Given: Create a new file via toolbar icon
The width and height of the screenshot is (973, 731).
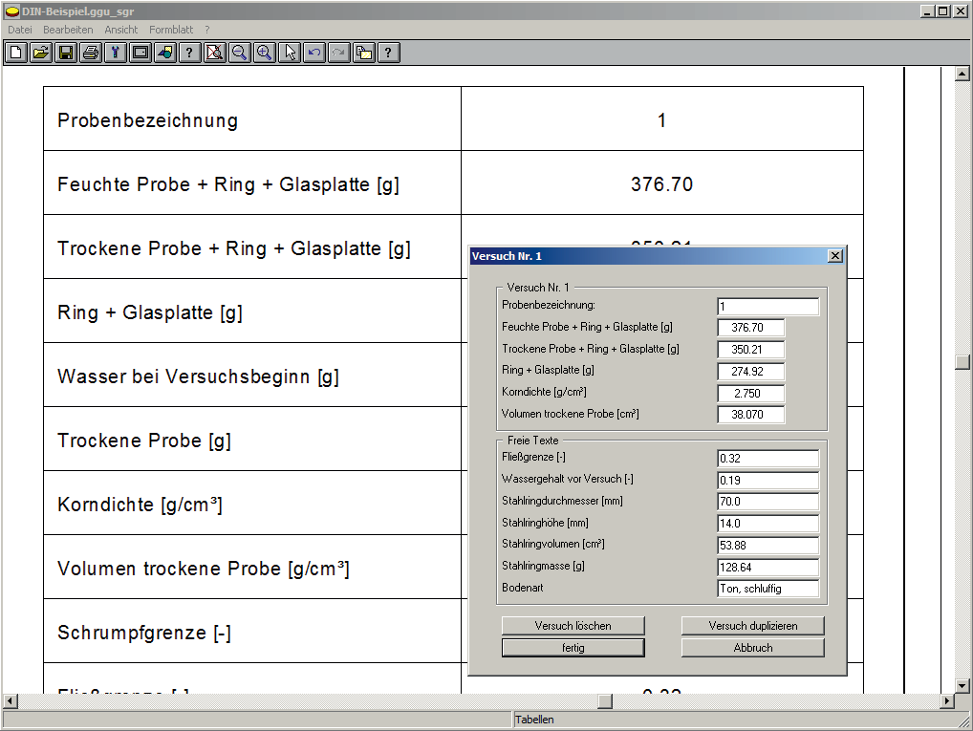Looking at the screenshot, I should [16, 53].
